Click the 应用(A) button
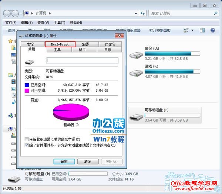This screenshot has width=222, height=194. coord(112,161)
